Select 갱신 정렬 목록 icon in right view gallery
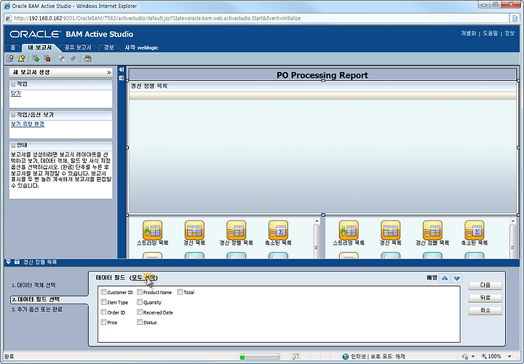Screen dimensions: 524x364 (432, 230)
